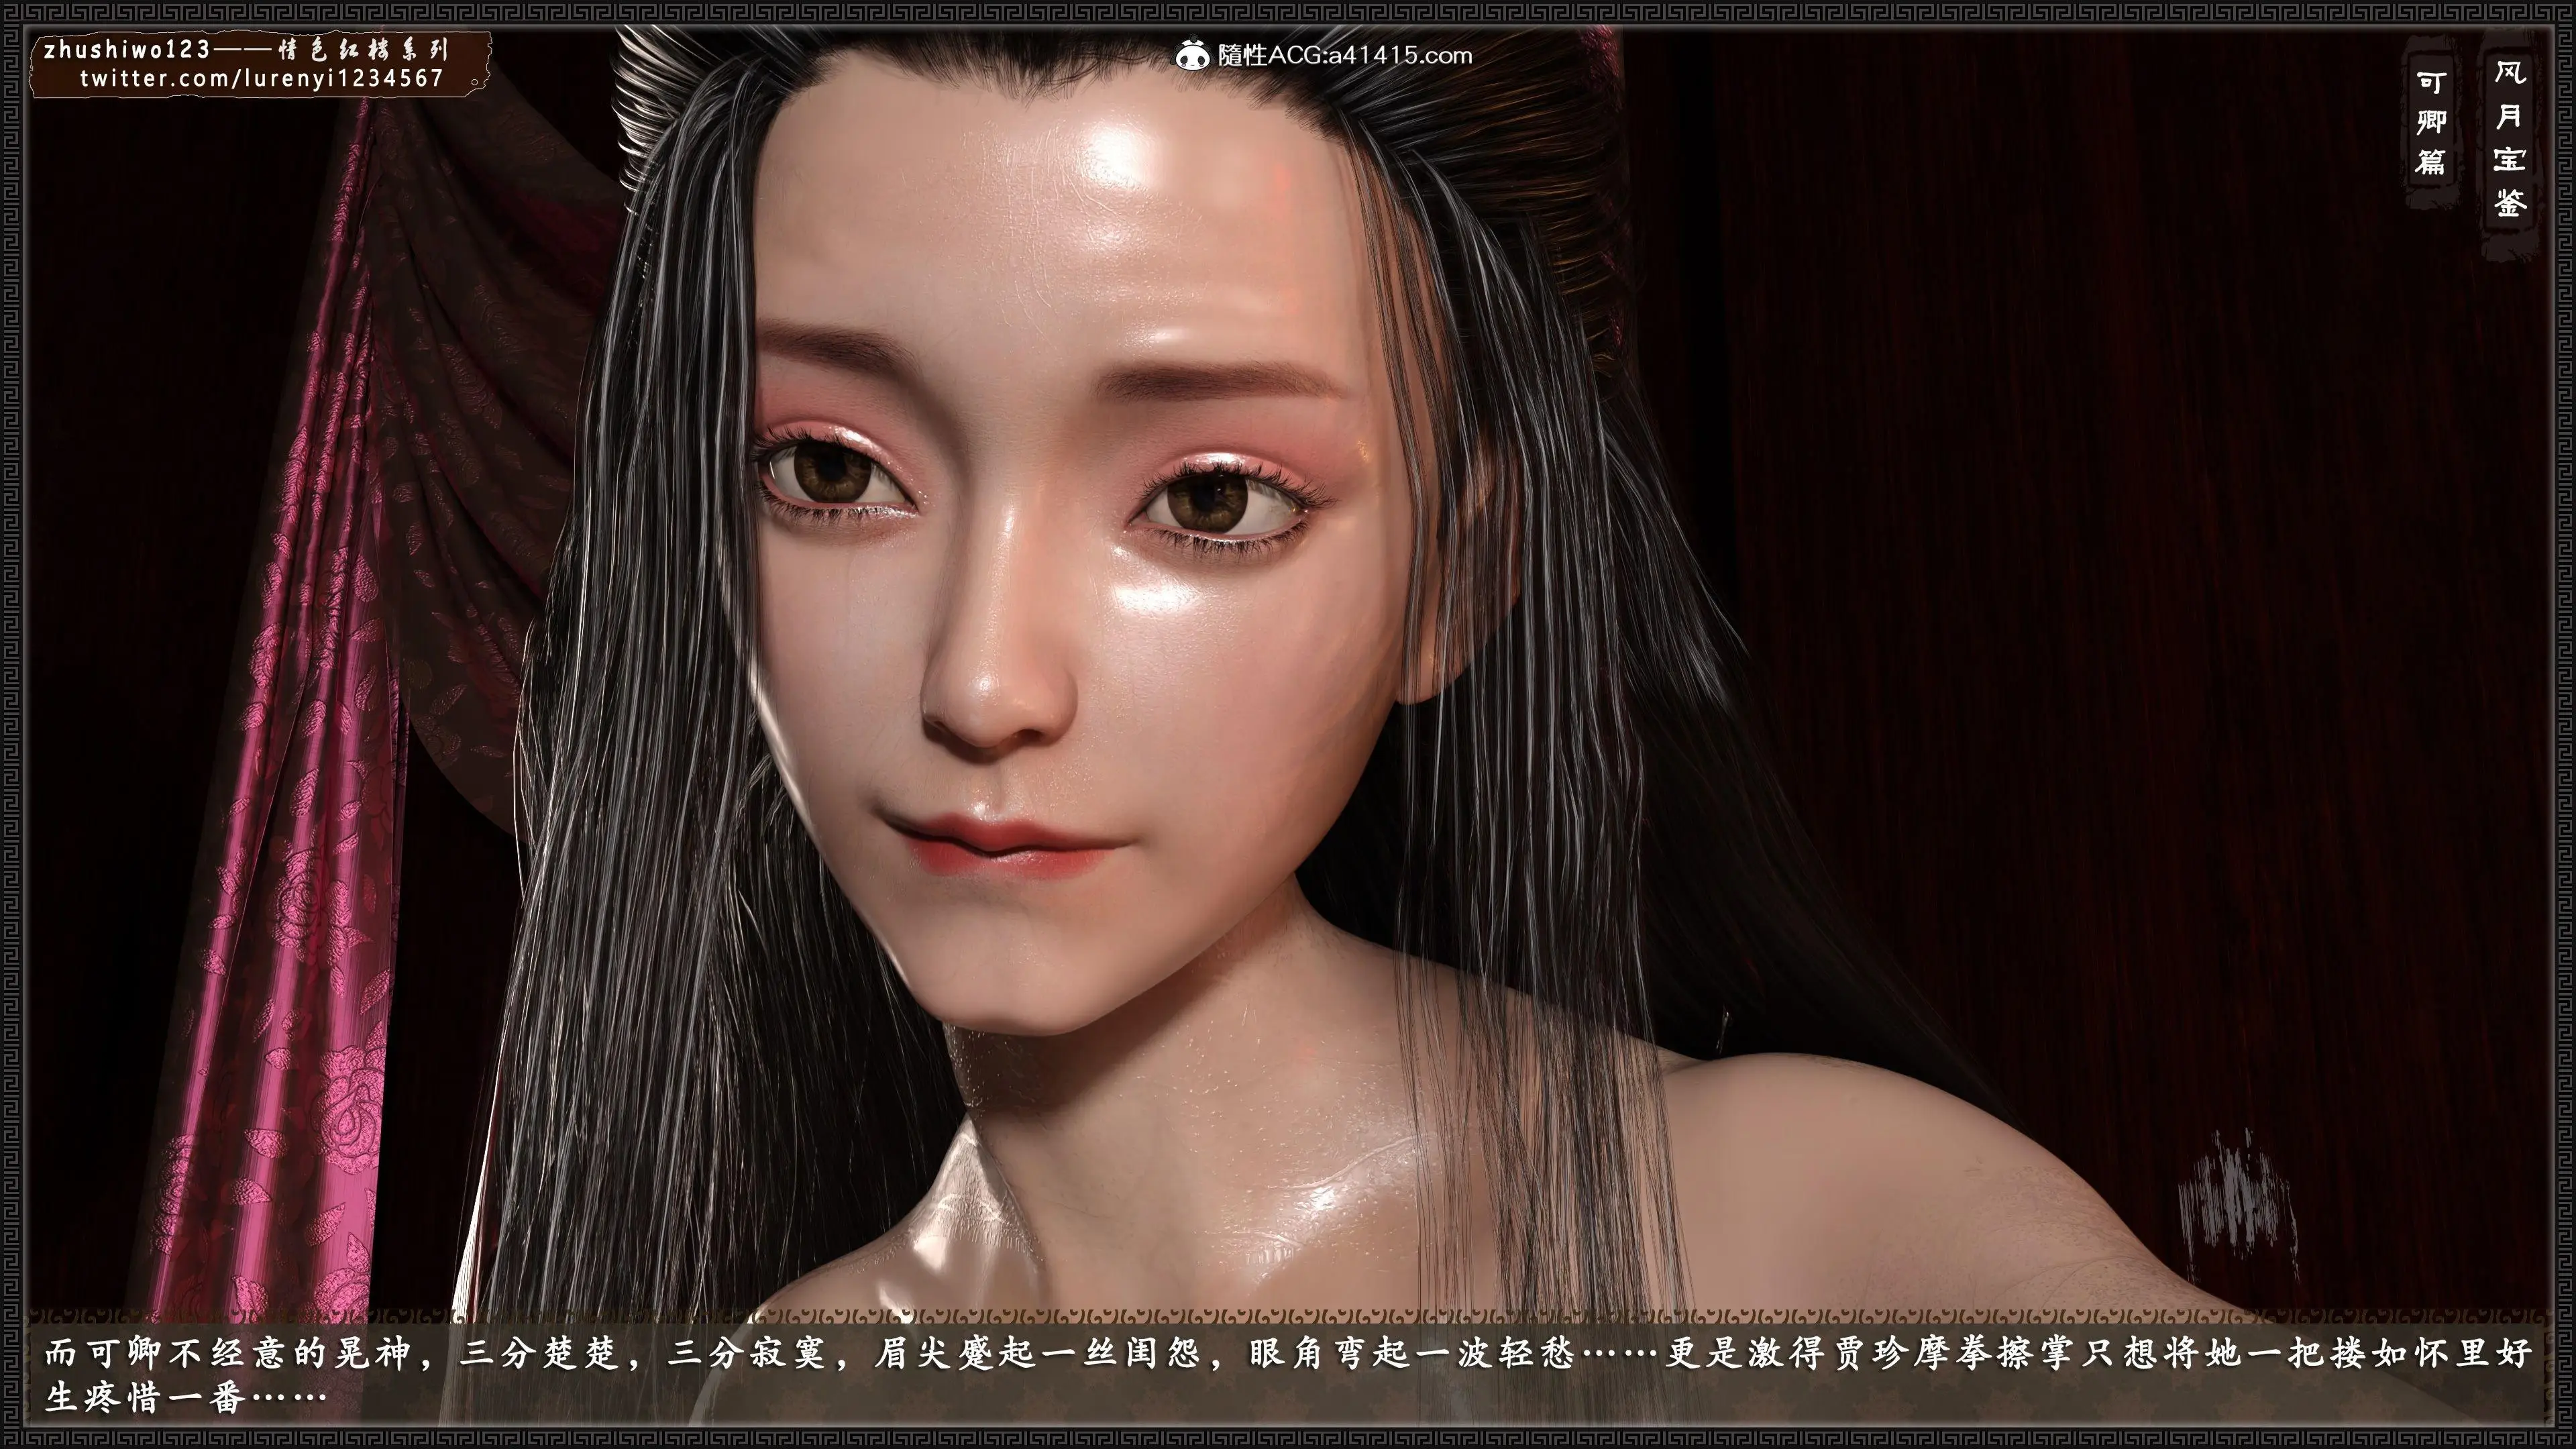This screenshot has width=2576, height=1449.
Task: Click the ink brush smudge at lower right
Action: [2236, 1205]
